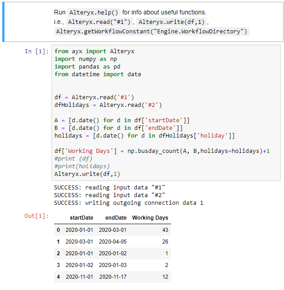284x290 pixels.
Task: Place cursor on 'from ayx import Alteryx' line
Action: coord(94,51)
